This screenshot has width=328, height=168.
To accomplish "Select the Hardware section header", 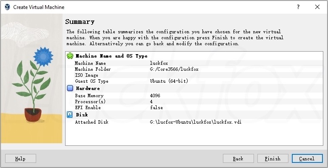I will pyautogui.click(x=88, y=88).
